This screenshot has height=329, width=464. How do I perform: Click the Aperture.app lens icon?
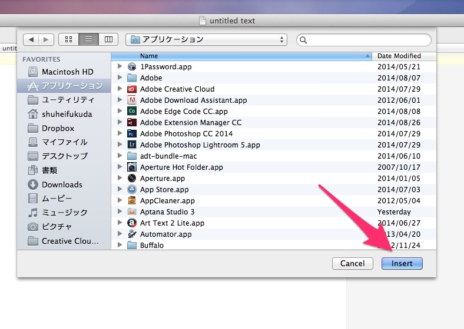(x=132, y=179)
